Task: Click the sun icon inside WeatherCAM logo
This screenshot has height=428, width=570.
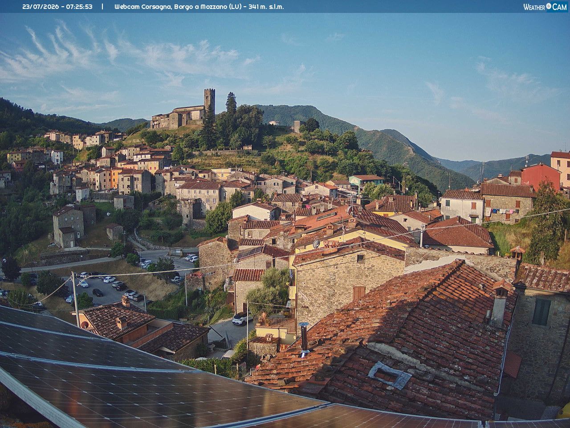Action: click(548, 6)
